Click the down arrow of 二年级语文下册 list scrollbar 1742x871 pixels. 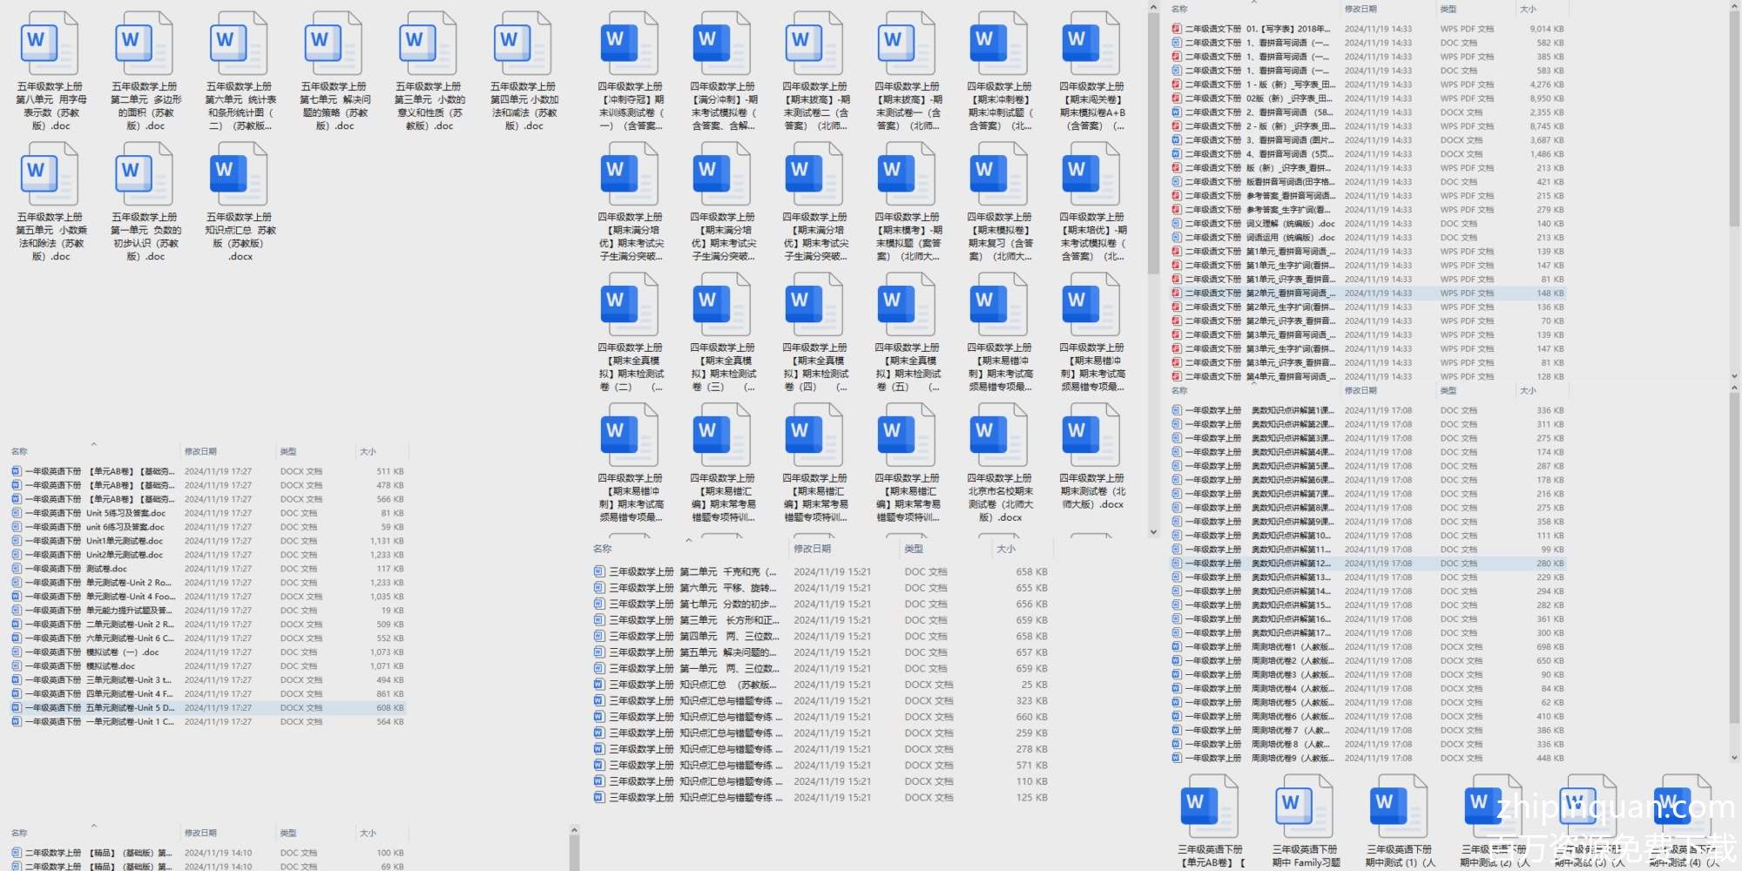[1733, 376]
